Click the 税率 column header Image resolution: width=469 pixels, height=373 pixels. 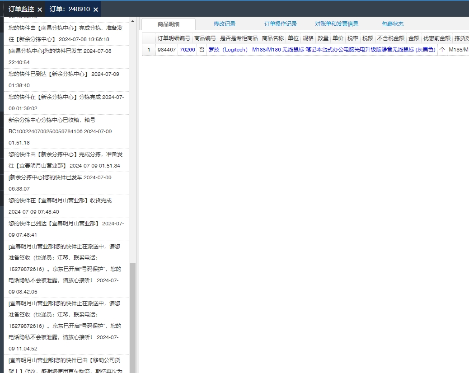[353, 38]
